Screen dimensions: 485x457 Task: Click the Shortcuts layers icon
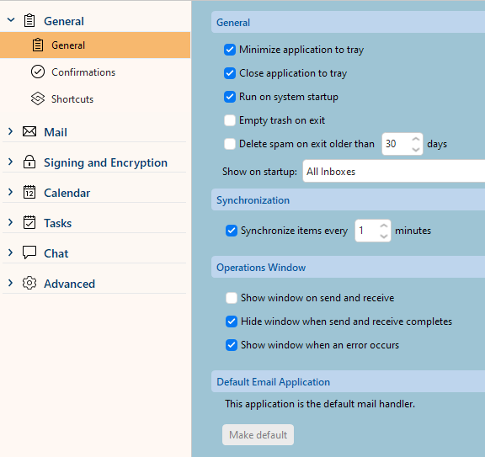(38, 98)
